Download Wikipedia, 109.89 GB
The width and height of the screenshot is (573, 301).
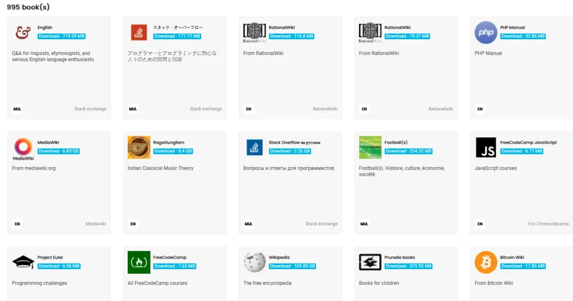(x=292, y=266)
